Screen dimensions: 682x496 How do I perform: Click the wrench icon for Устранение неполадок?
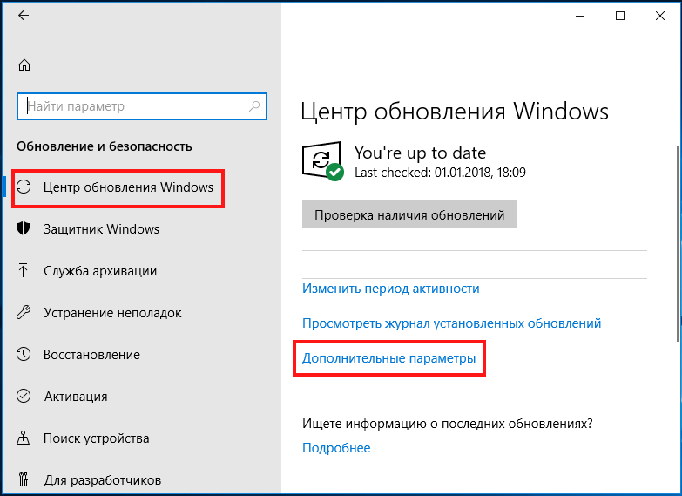point(24,312)
